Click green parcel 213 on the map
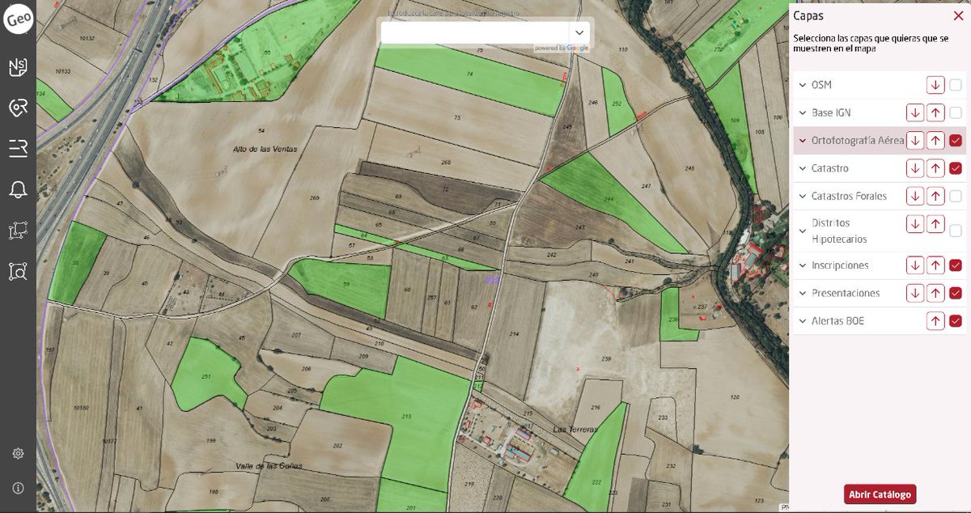Viewport: 971px width, 513px height. point(406,416)
